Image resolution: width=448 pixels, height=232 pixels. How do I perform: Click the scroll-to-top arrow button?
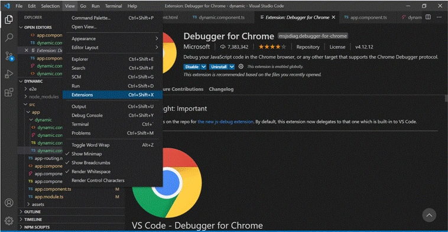pyautogui.click(x=429, y=215)
